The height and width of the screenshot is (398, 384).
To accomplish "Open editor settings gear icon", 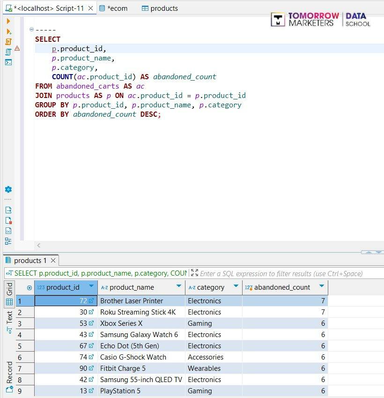I will (x=8, y=189).
